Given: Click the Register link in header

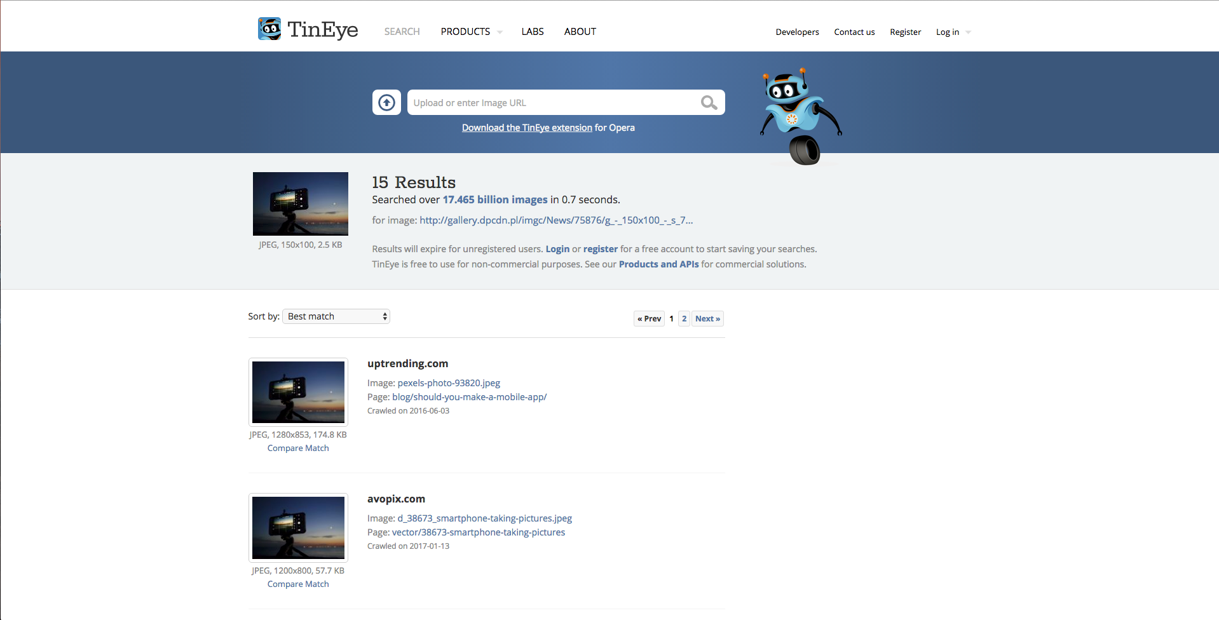Looking at the screenshot, I should click(905, 32).
